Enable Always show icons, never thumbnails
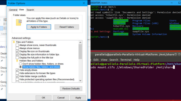 point(17,45)
